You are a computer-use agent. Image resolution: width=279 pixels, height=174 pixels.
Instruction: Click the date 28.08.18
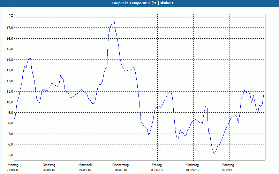(49, 170)
